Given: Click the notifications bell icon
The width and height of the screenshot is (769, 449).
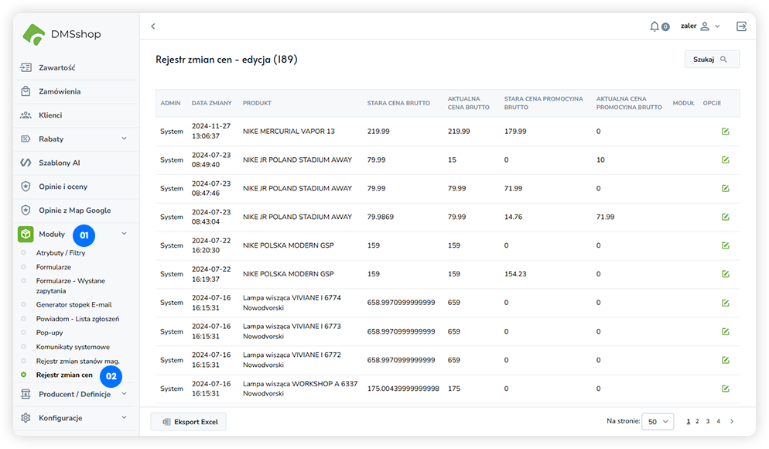Looking at the screenshot, I should (655, 26).
